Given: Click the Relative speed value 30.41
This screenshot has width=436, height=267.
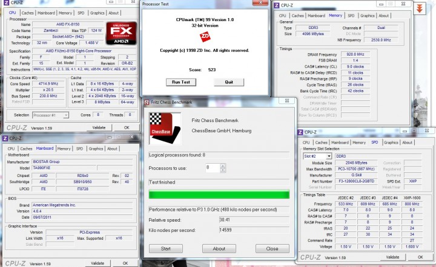Looking at the screenshot, I should click(x=254, y=220).
